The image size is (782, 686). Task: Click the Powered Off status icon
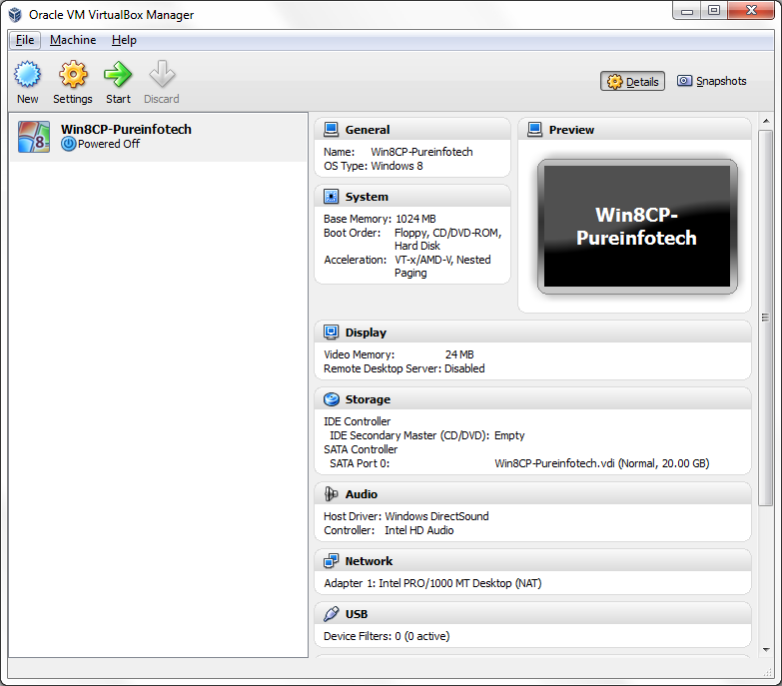(x=68, y=144)
